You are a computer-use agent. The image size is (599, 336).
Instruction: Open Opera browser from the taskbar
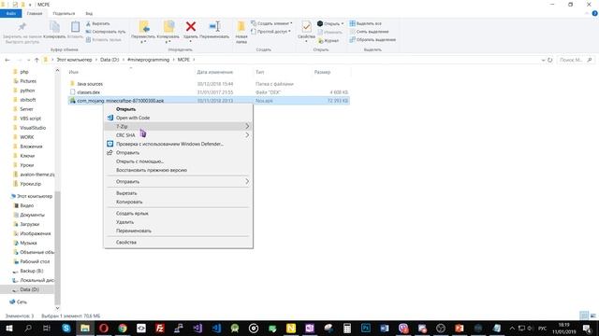point(104,328)
